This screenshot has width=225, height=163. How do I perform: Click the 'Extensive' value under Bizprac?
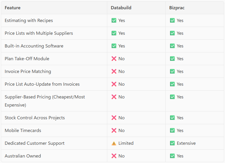[186, 143]
